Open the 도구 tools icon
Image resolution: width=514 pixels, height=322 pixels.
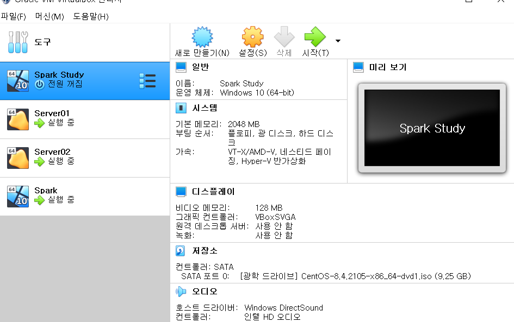tap(18, 42)
